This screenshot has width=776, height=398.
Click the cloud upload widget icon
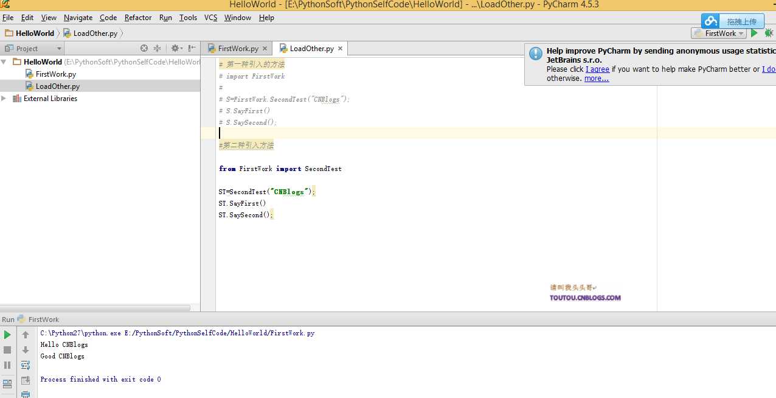[x=710, y=21]
